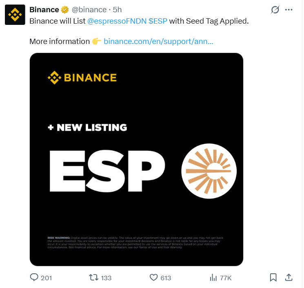Share the post via upload arrow icon

click(x=288, y=277)
